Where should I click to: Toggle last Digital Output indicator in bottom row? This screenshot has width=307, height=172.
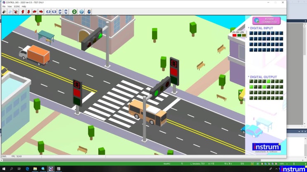281,98
